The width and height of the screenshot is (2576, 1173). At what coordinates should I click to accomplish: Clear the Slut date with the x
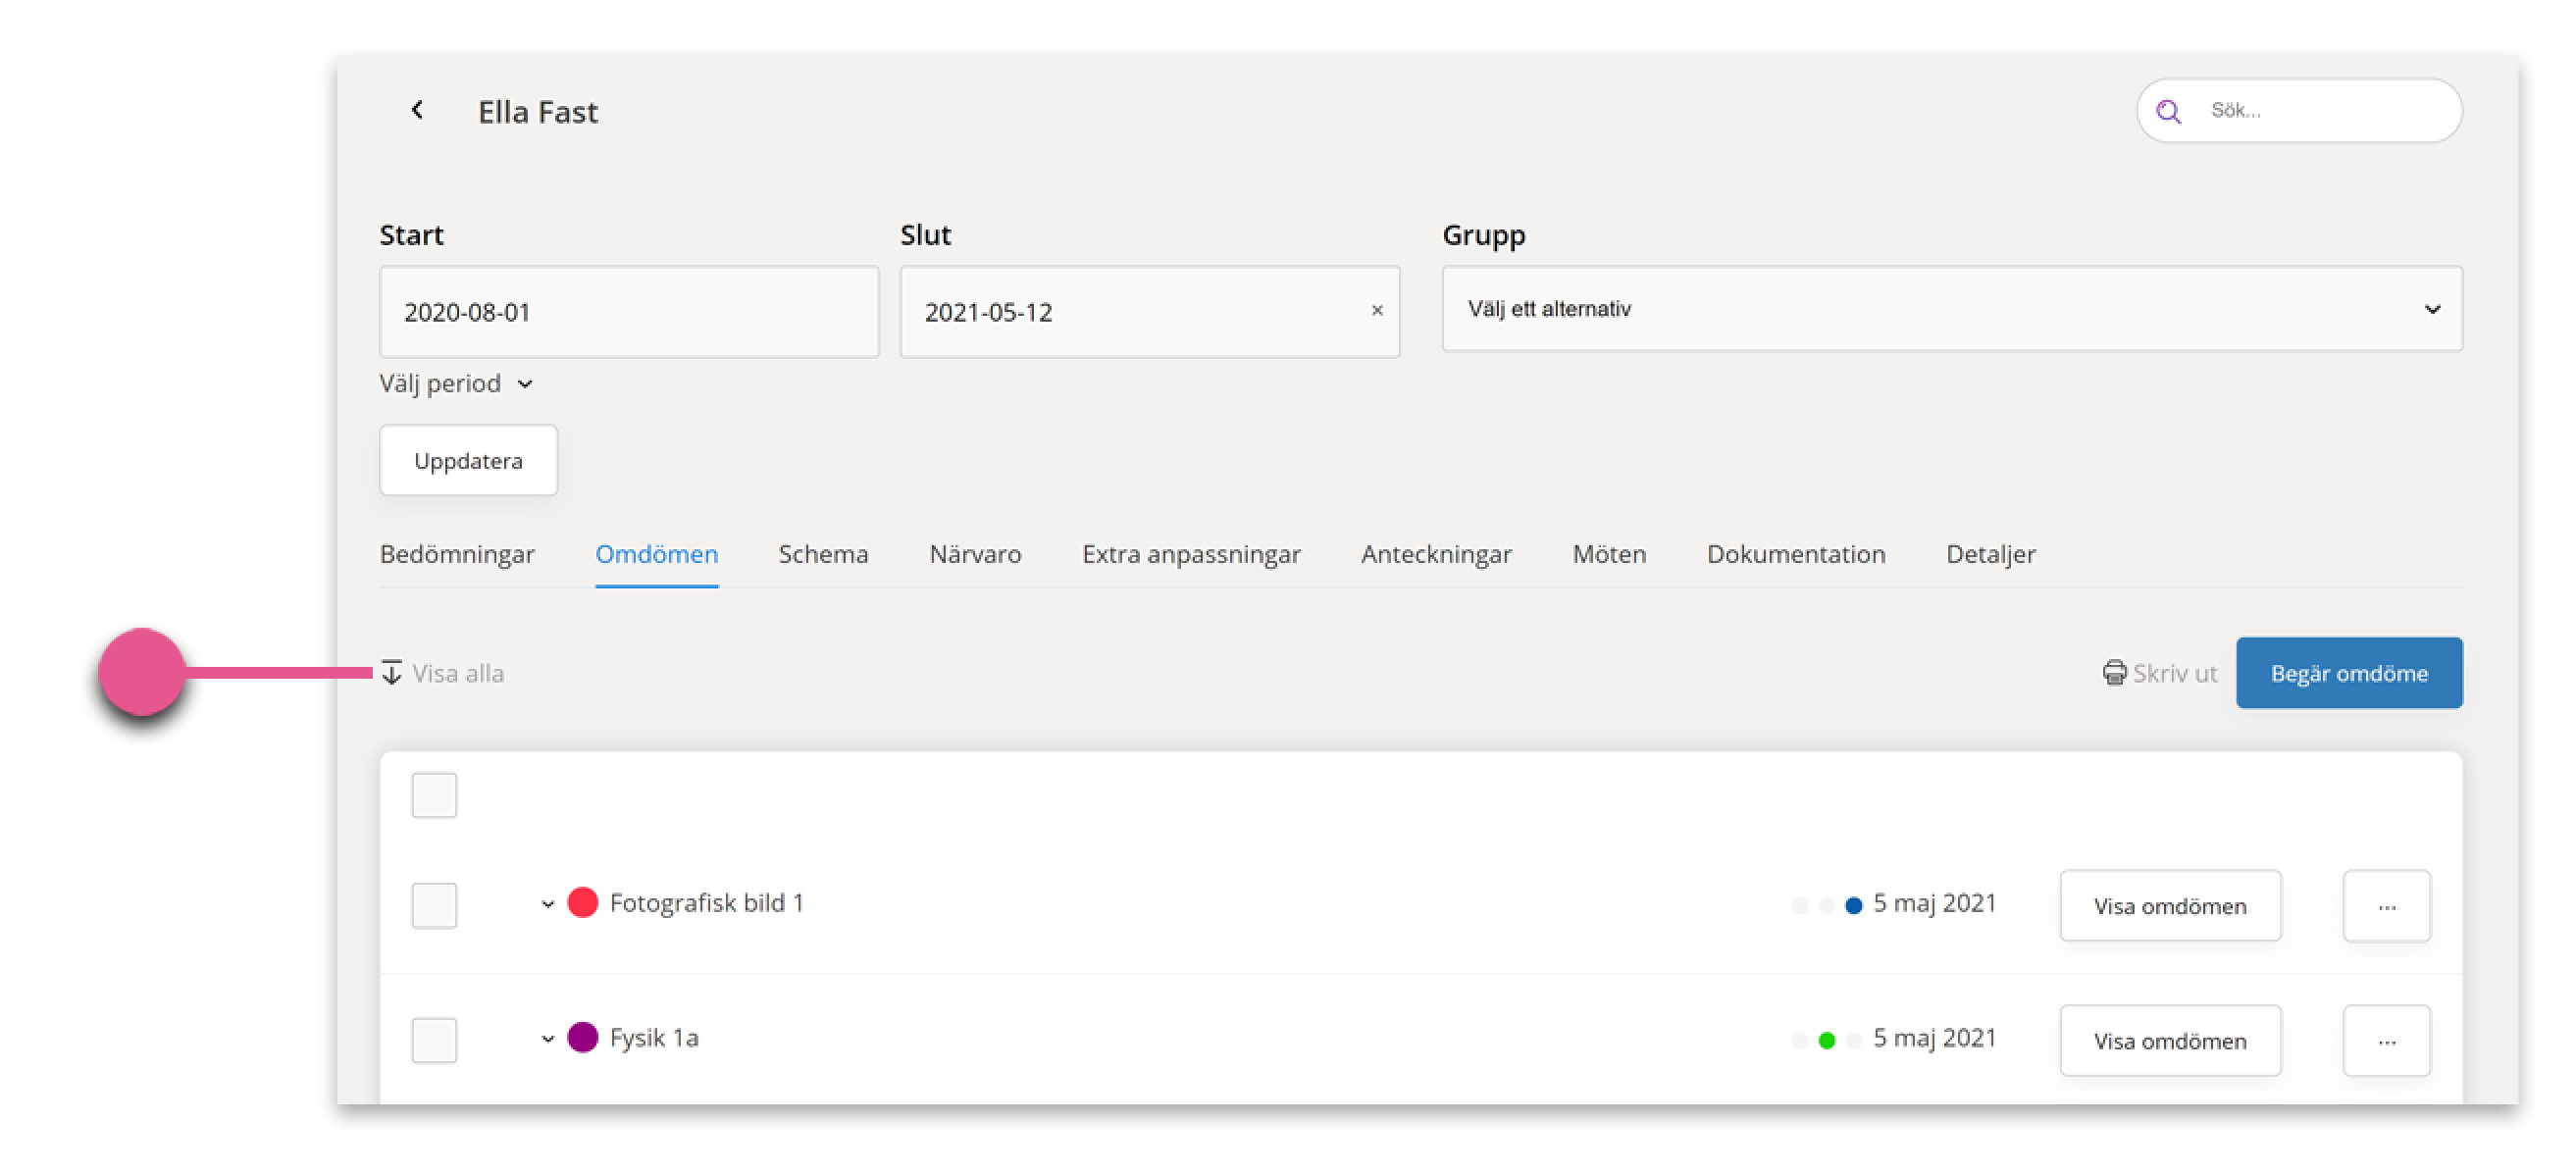(x=1376, y=310)
